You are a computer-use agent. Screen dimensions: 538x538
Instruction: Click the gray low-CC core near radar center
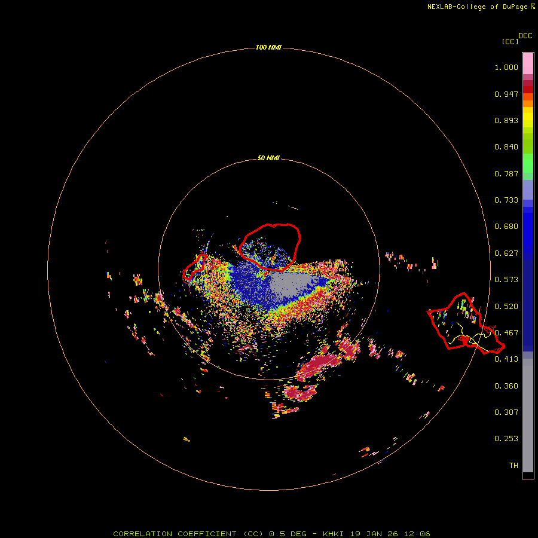pos(292,283)
